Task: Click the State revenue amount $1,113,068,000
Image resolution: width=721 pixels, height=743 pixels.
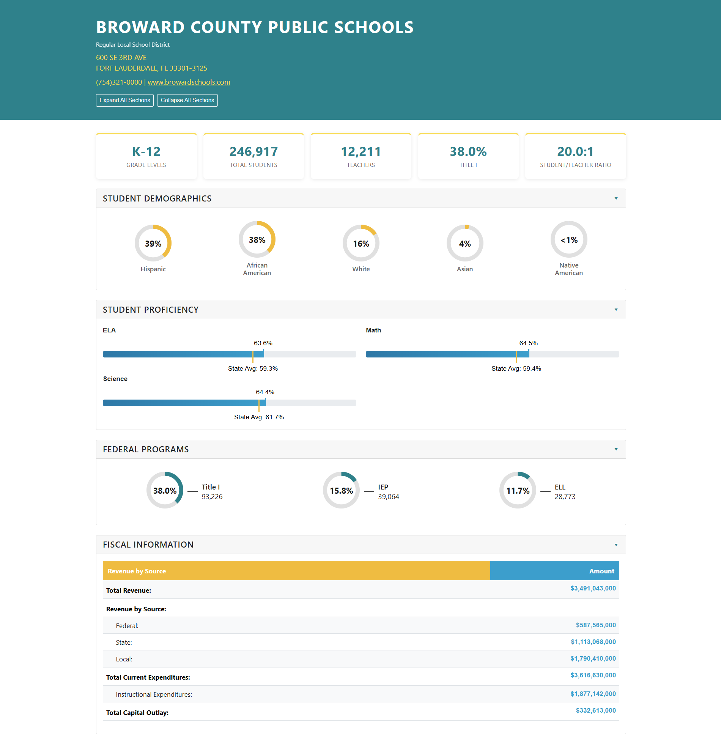Action: point(593,642)
